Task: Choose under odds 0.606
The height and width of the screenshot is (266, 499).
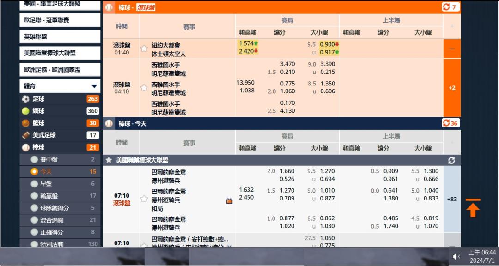Action: coord(328,91)
